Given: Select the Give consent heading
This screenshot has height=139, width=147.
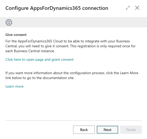Looking at the screenshot, I should click(x=16, y=35).
